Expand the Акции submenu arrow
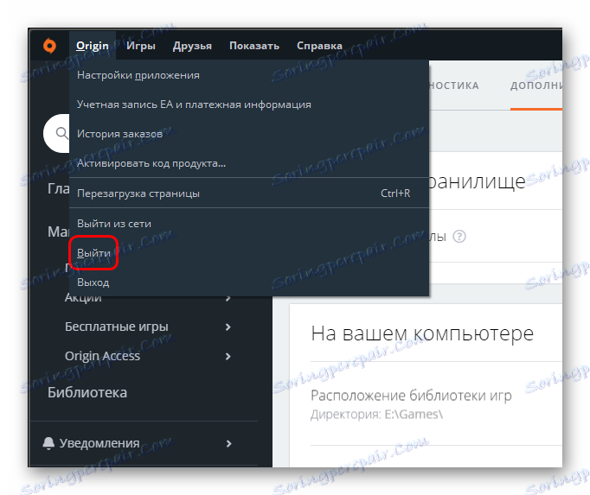590x495 pixels. click(228, 299)
